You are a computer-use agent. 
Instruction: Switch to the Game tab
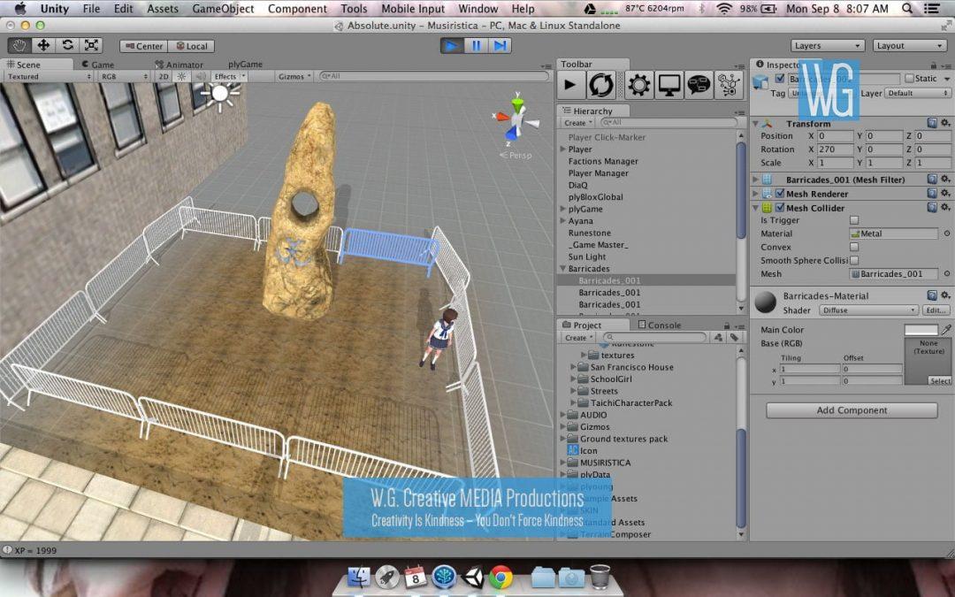coord(98,65)
